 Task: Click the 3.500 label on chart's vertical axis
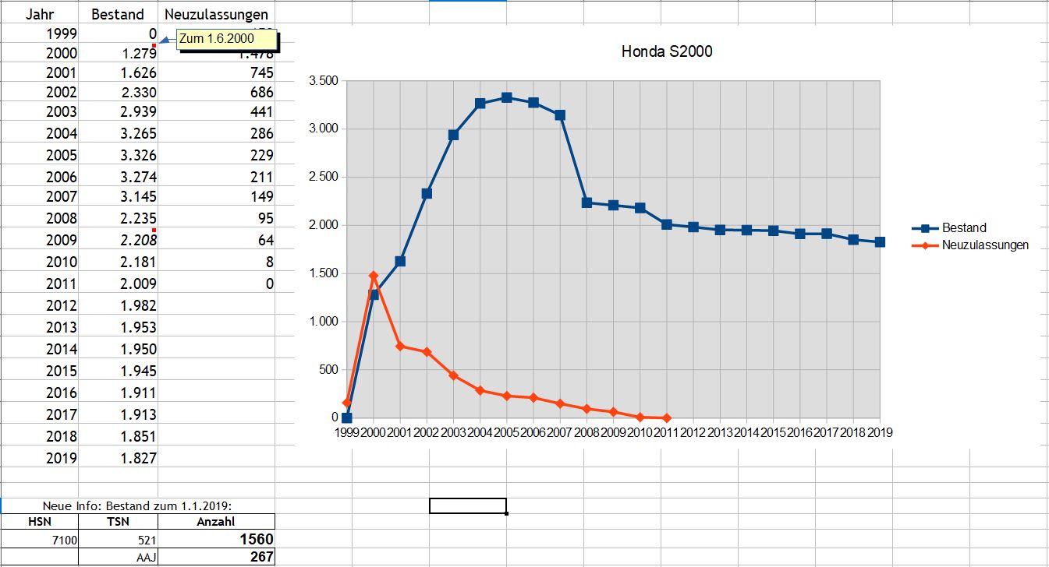click(x=323, y=81)
